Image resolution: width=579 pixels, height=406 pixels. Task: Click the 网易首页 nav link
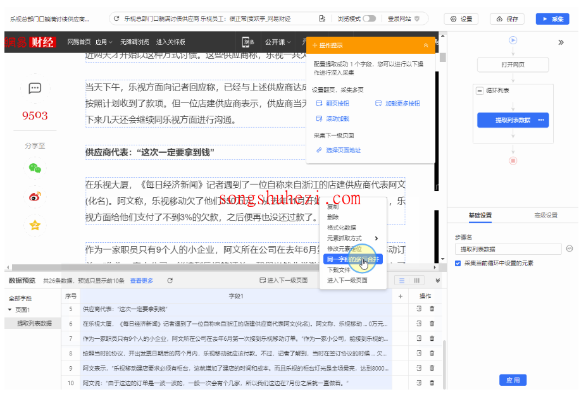tap(78, 42)
